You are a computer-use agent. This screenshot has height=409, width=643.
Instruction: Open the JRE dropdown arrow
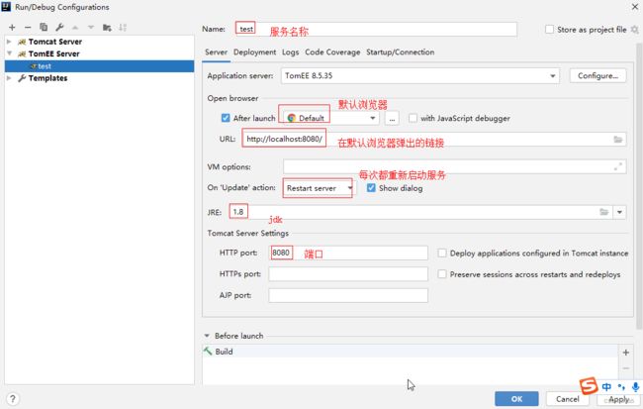pos(619,212)
